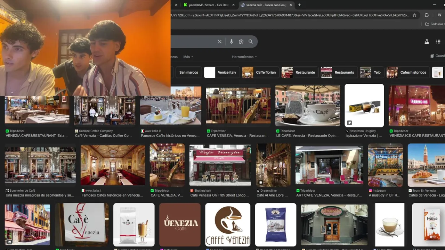
Task: Open the Herramientas tools dropdown
Action: click(244, 57)
